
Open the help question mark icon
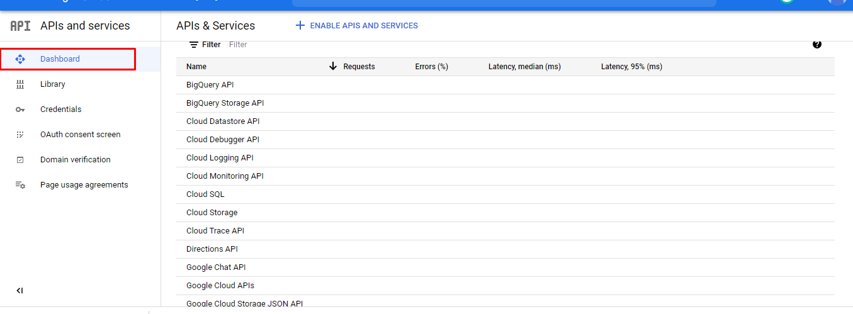[x=817, y=44]
